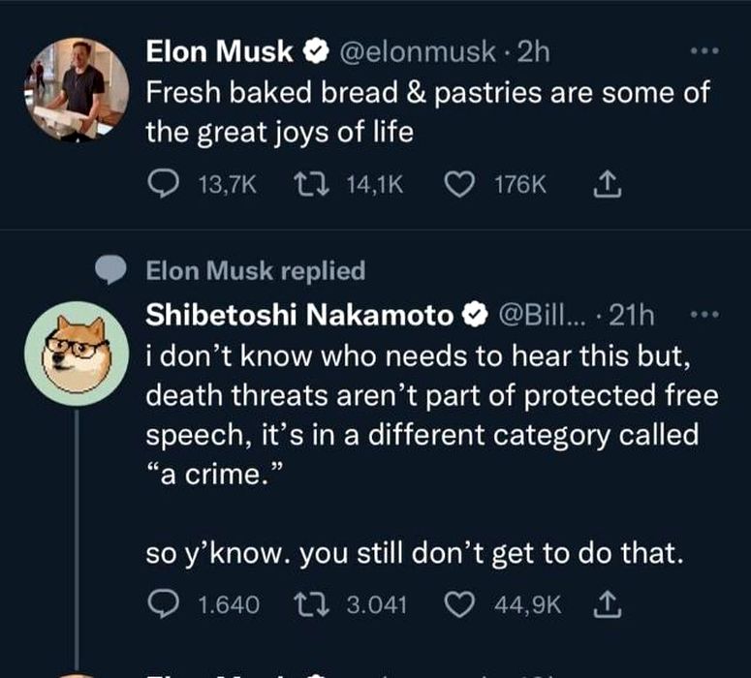Open more options on Shibetoshi Nakamoto's tweet

[706, 315]
